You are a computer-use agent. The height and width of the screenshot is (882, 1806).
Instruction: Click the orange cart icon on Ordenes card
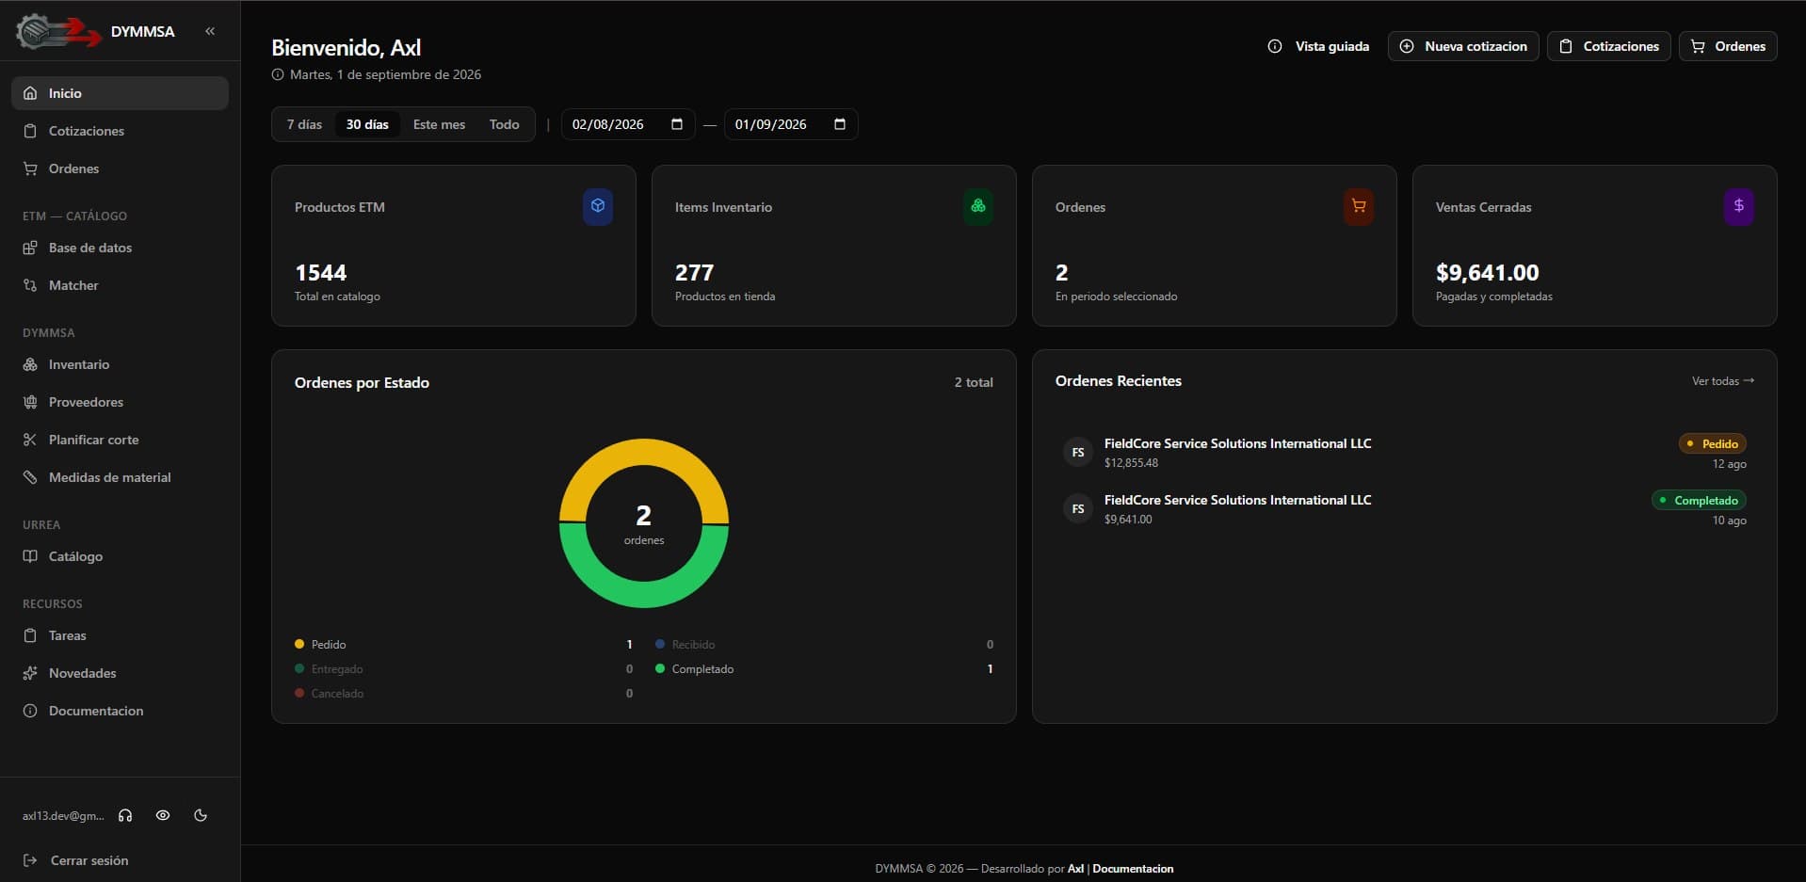coord(1359,206)
